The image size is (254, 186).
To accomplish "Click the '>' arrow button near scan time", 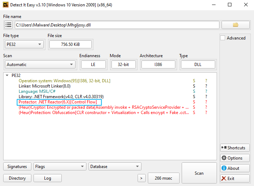I will coord(141,178).
